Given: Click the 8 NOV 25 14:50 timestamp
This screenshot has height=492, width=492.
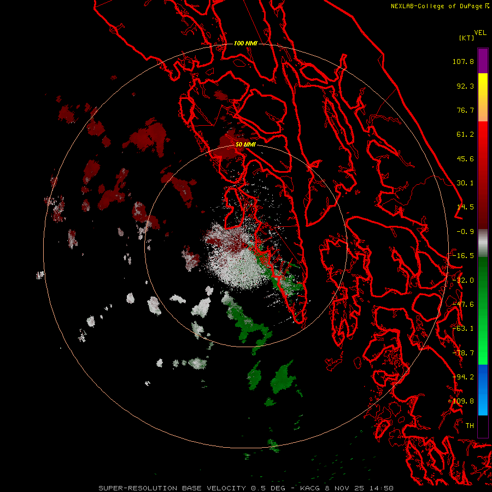Looking at the screenshot, I should click(x=359, y=488).
